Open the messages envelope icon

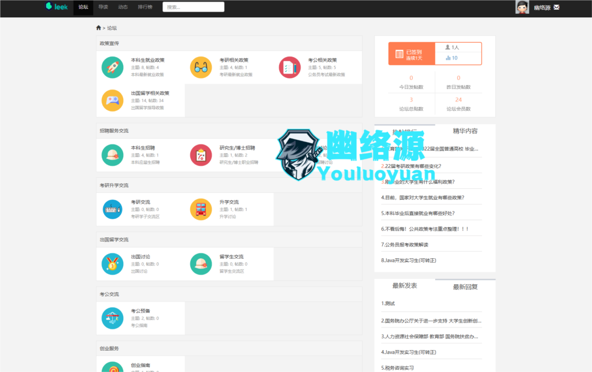tap(557, 7)
